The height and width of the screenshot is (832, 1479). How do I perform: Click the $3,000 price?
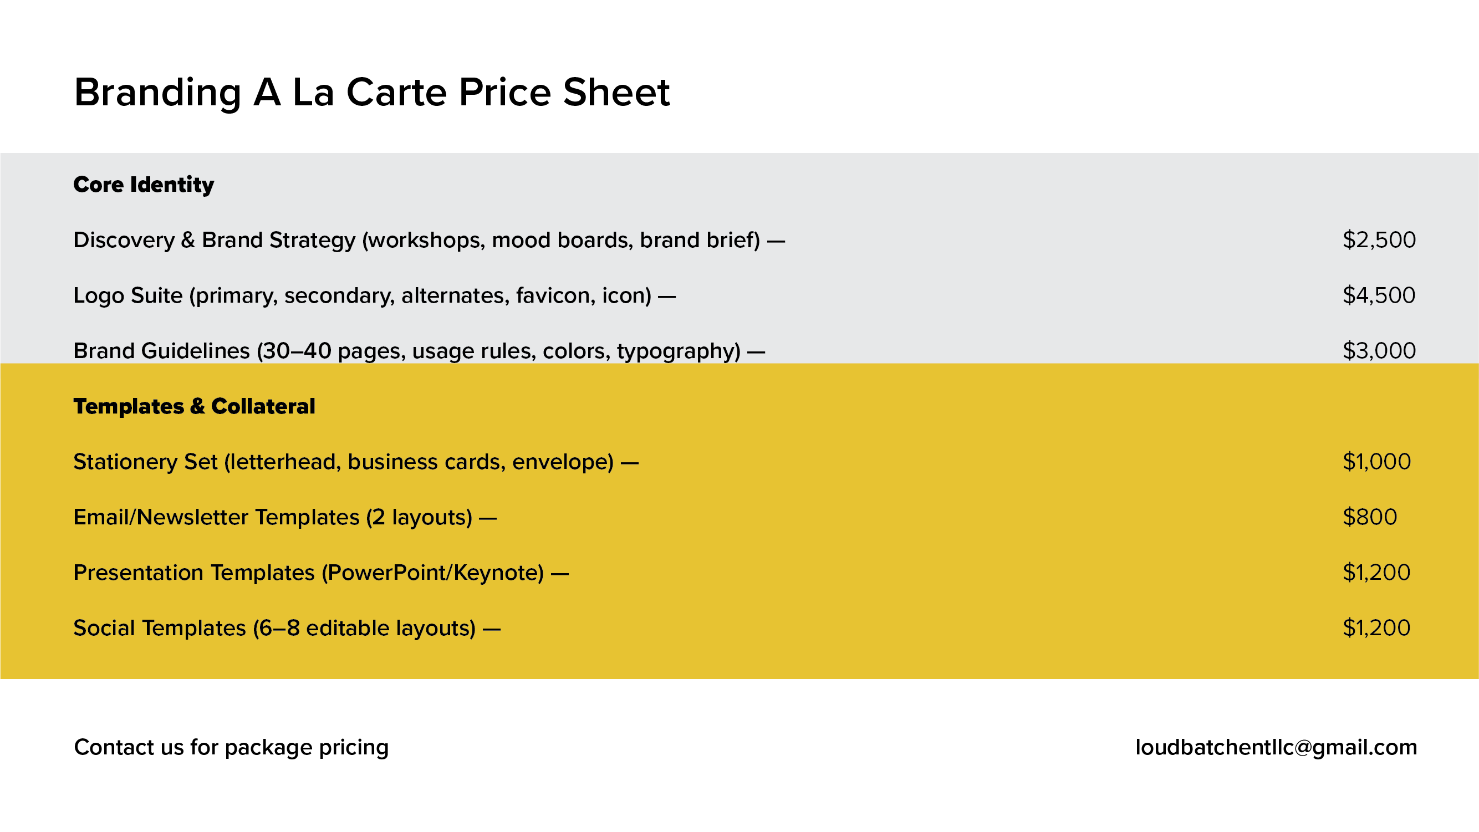pyautogui.click(x=1379, y=351)
